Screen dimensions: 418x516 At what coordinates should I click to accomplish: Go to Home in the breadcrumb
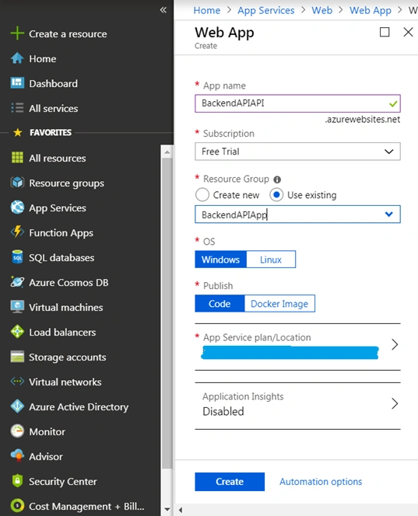coord(207,10)
